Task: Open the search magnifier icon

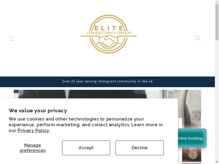Action: click(x=198, y=38)
